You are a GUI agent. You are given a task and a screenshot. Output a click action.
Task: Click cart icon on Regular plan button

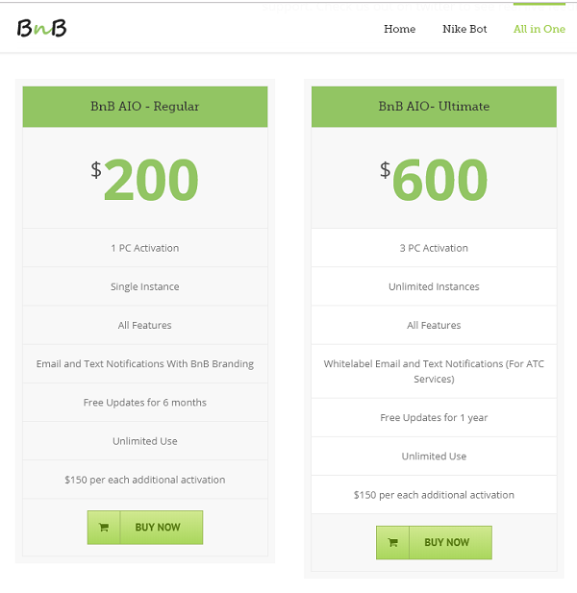(x=103, y=527)
